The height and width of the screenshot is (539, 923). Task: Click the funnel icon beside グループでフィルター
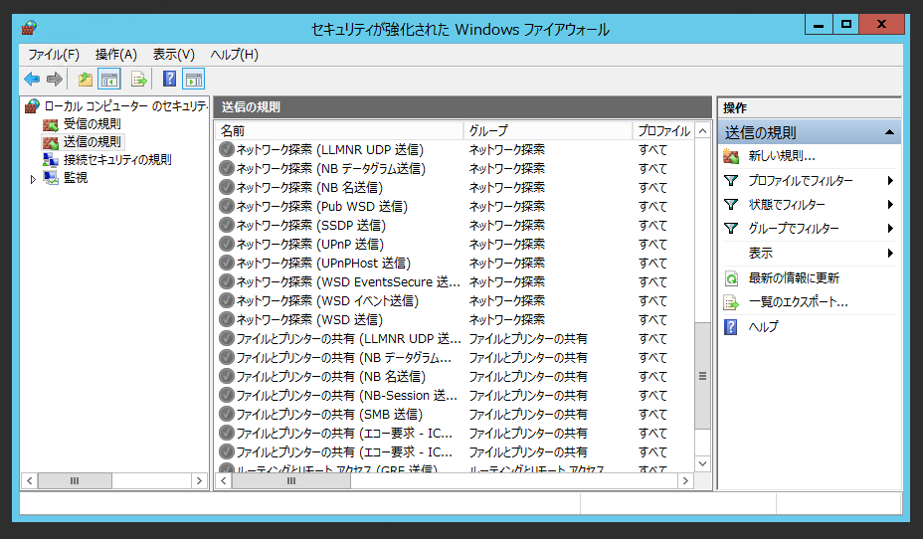coord(731,229)
